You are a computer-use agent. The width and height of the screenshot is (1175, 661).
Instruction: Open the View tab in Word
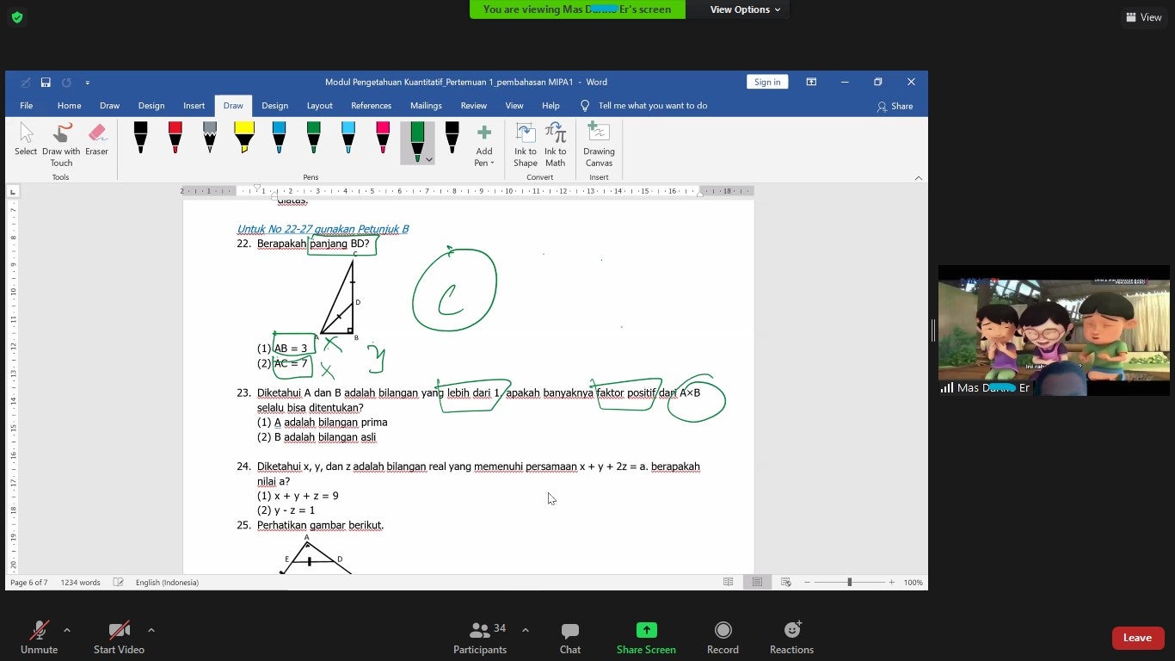coord(514,106)
